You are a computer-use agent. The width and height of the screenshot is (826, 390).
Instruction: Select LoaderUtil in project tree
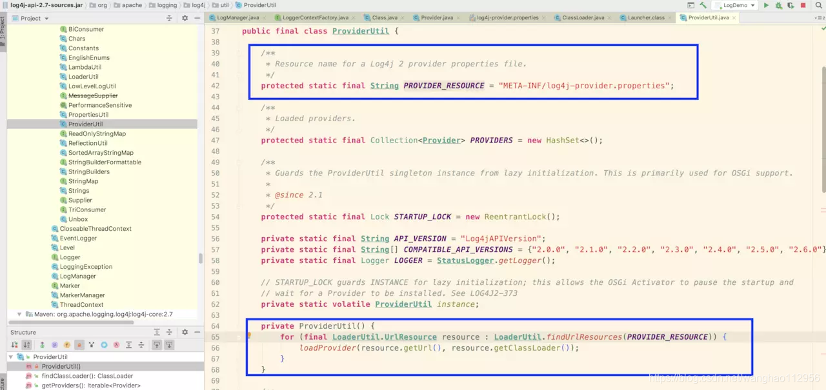click(83, 77)
